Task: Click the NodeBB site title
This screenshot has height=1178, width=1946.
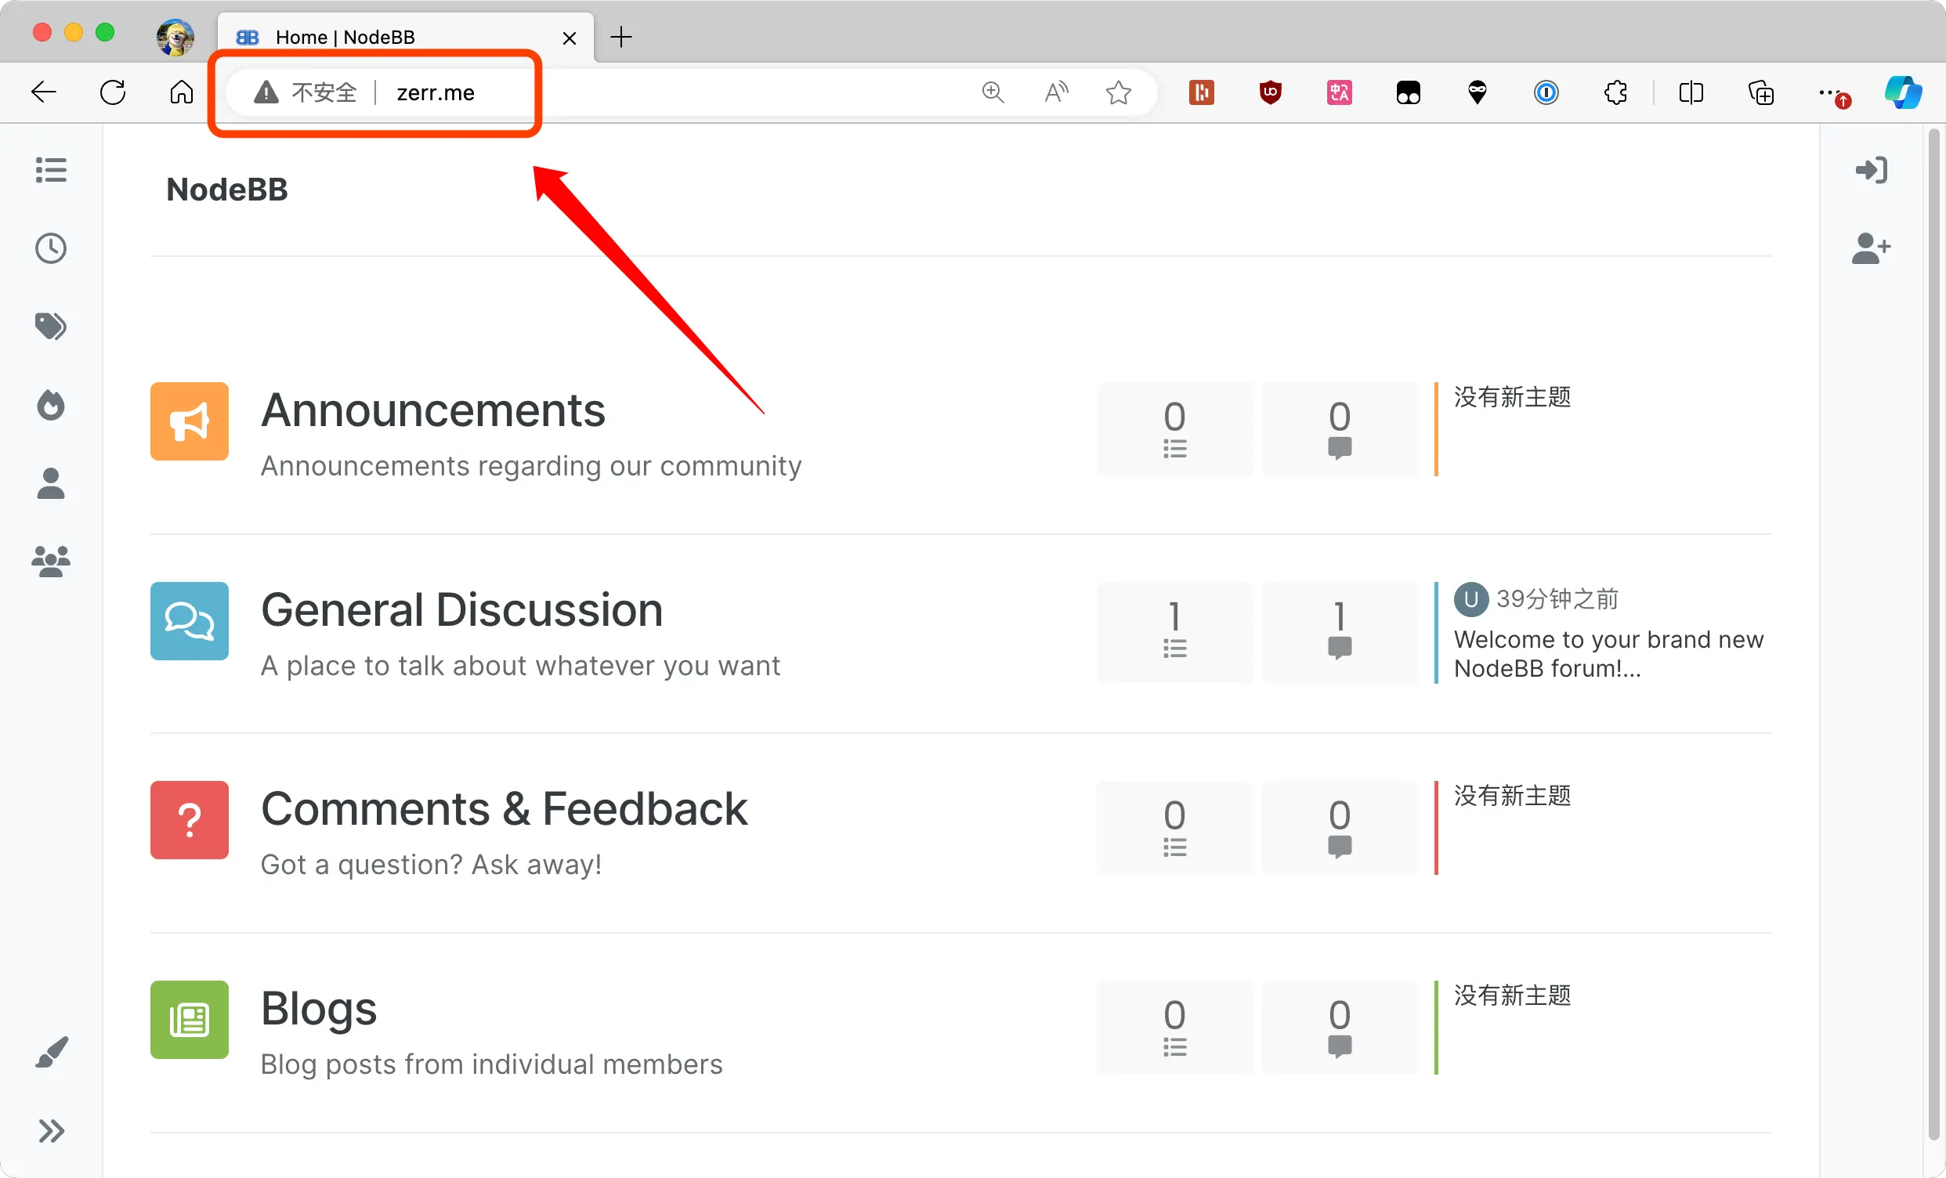Action: (226, 190)
